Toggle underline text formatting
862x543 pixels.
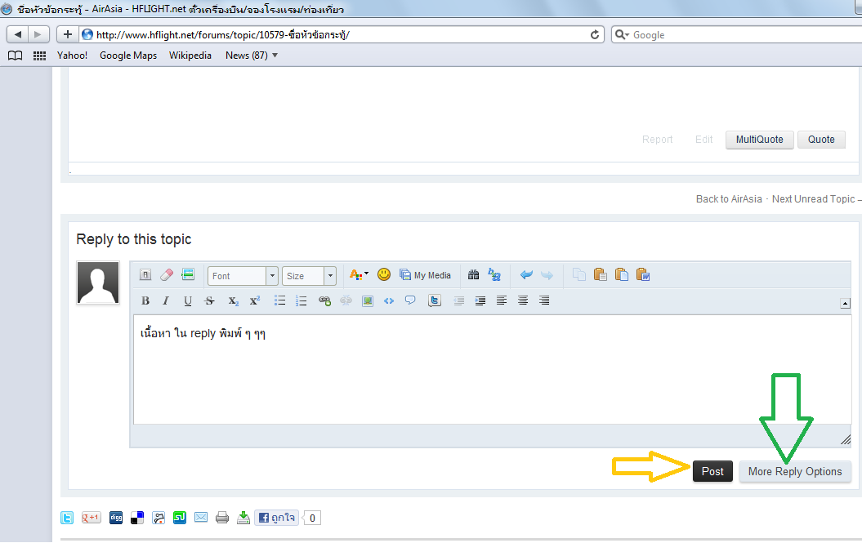(188, 300)
